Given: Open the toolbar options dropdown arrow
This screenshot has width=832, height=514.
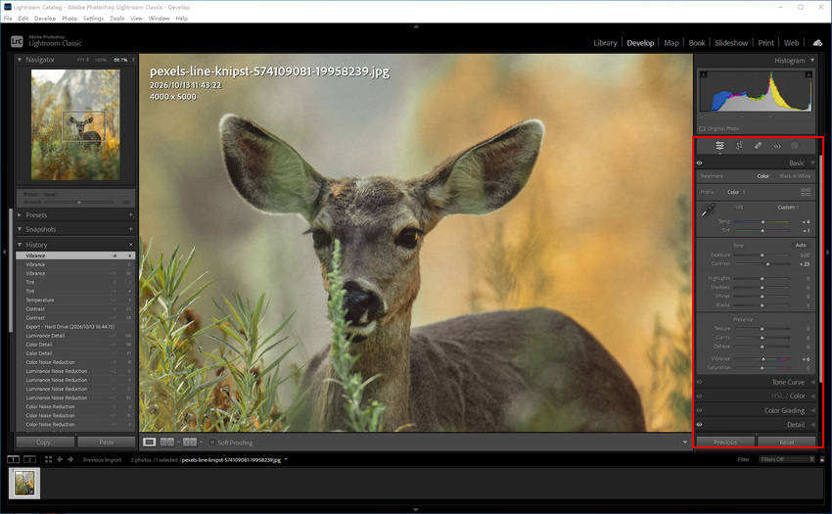Looking at the screenshot, I should point(685,442).
